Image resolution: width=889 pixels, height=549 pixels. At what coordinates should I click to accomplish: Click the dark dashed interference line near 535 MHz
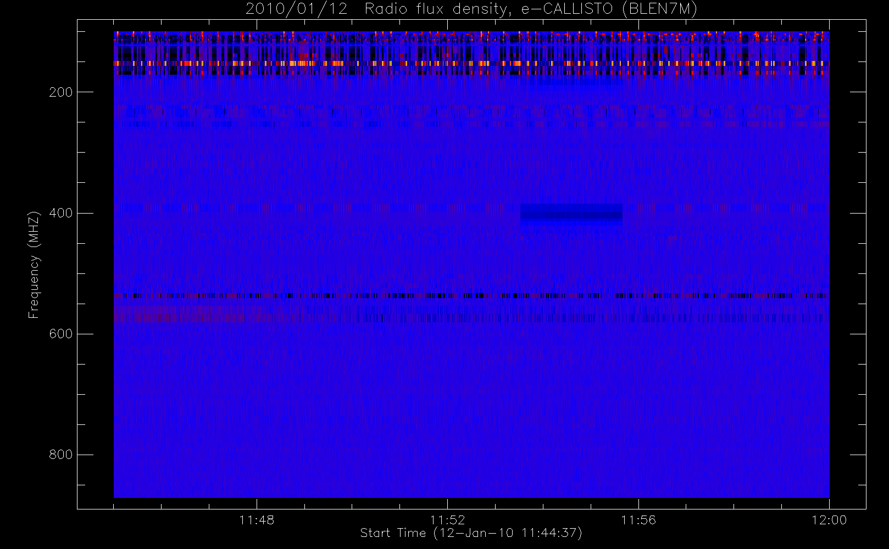[x=471, y=295]
